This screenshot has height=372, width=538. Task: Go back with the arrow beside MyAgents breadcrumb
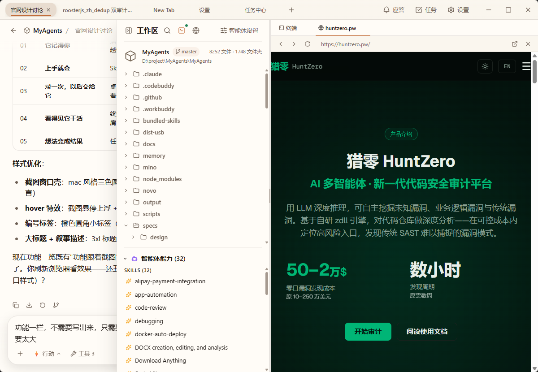pyautogui.click(x=13, y=30)
